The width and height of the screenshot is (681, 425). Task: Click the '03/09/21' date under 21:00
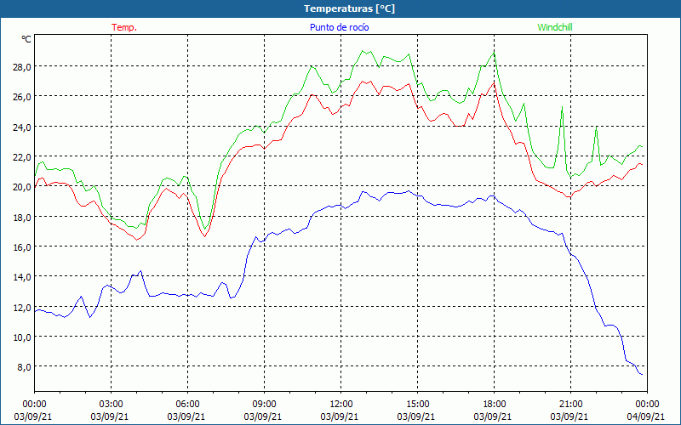click(x=569, y=416)
